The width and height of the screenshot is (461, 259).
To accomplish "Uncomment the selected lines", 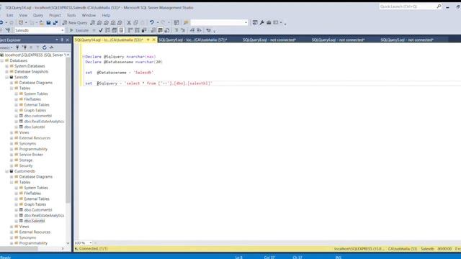I will pyautogui.click(x=183, y=30).
